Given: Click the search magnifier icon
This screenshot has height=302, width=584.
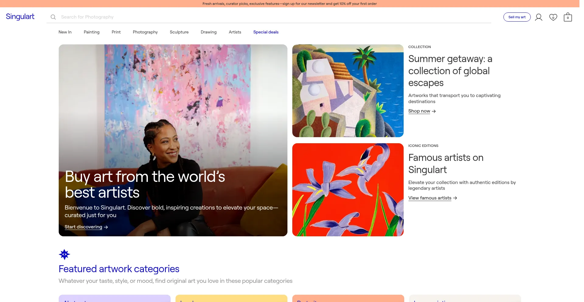Looking at the screenshot, I should pyautogui.click(x=53, y=17).
